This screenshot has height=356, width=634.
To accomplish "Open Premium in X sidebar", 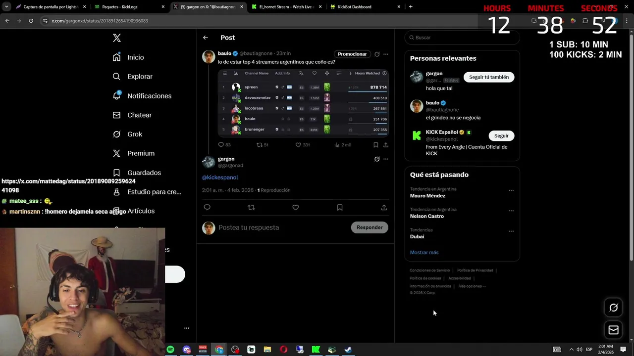I will click(133, 153).
